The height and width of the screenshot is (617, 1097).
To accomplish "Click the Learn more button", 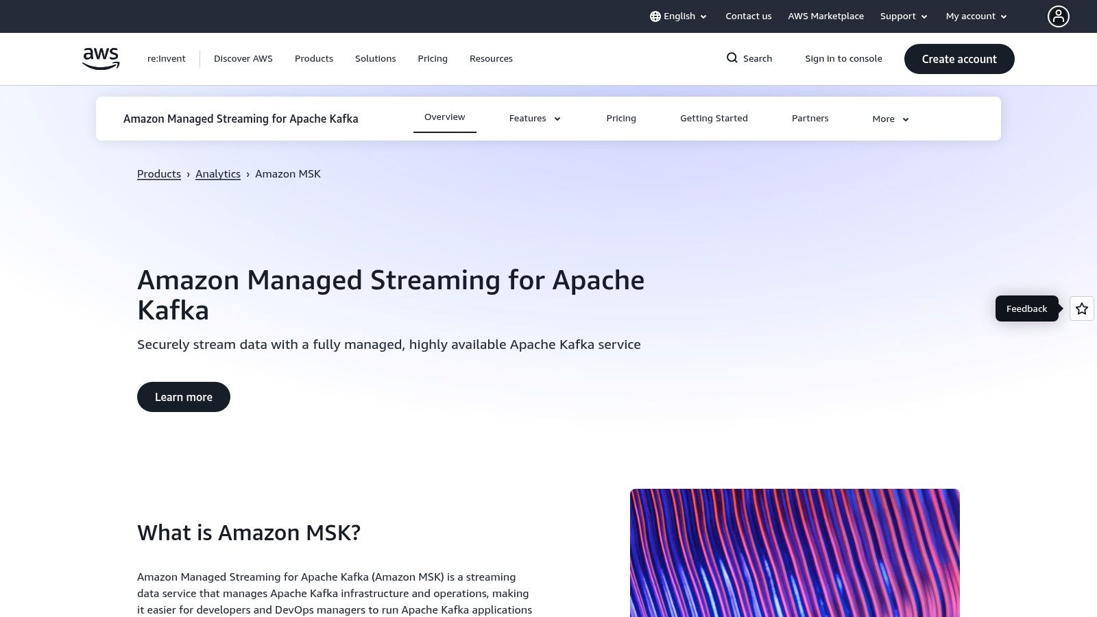I will tap(183, 396).
